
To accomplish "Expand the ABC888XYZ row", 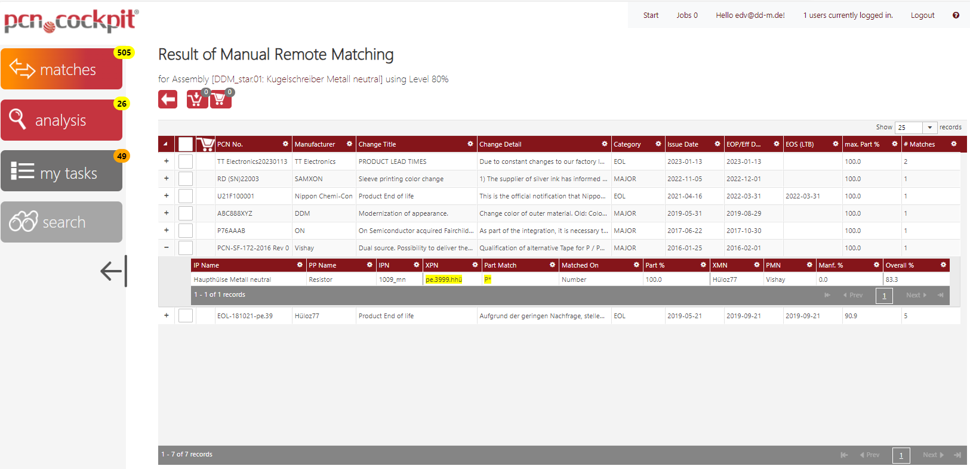I will click(x=167, y=213).
